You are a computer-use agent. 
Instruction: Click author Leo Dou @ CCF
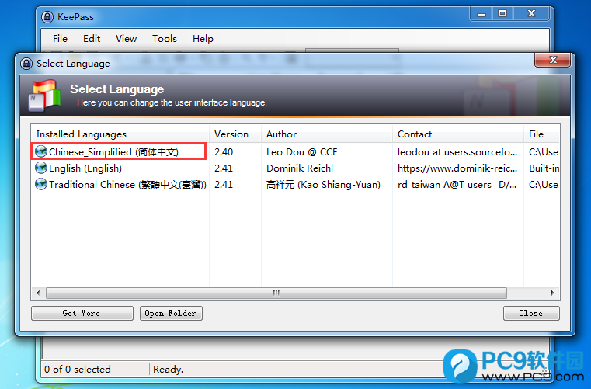(301, 152)
